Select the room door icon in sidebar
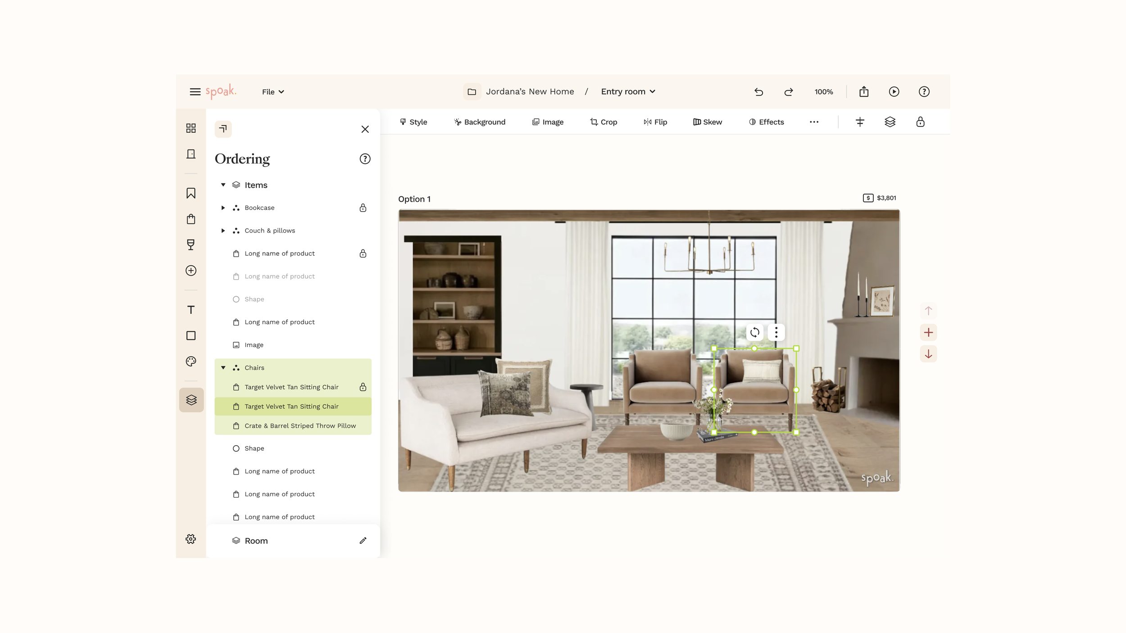 (x=191, y=154)
